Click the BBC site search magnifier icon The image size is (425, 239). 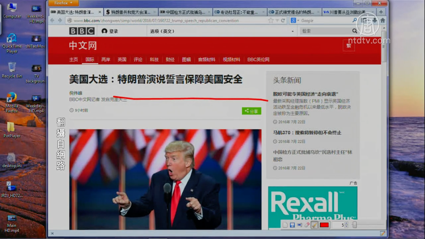coord(354,31)
